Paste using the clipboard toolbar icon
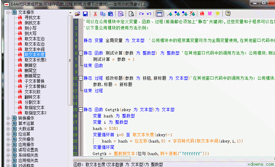 pyautogui.click(x=110, y=14)
